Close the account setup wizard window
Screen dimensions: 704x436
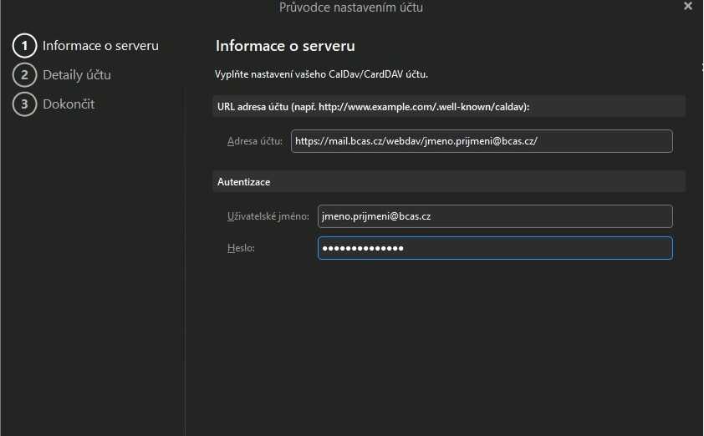[x=688, y=7]
